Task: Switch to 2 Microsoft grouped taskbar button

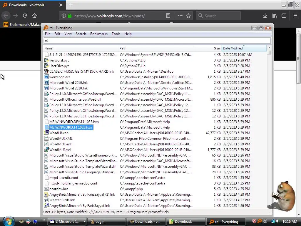Action: point(67,222)
